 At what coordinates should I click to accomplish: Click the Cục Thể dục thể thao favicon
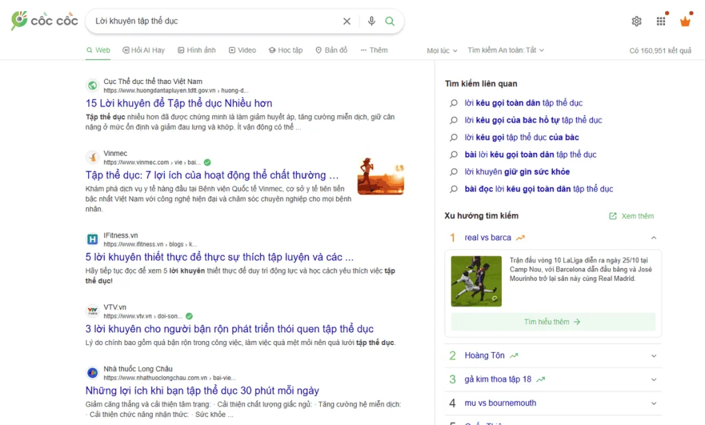pos(92,85)
